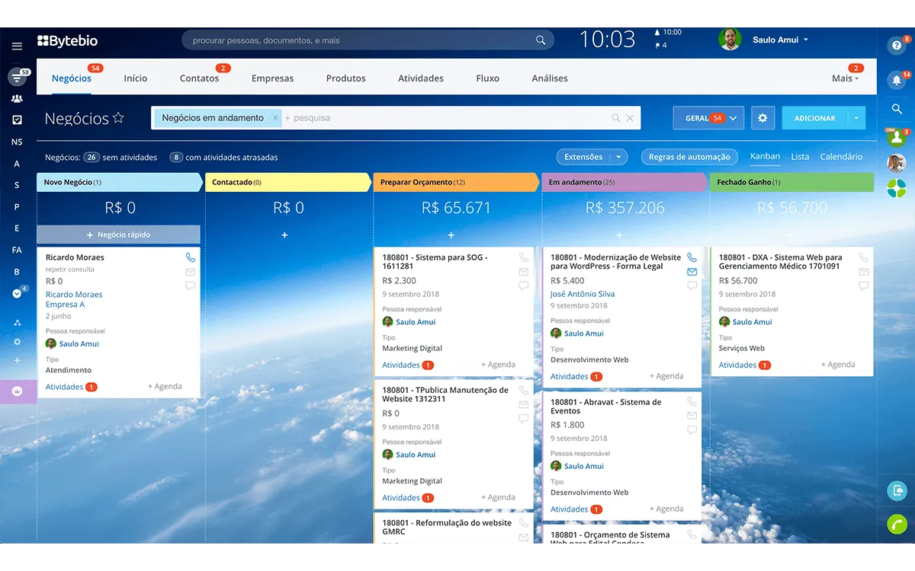Filter the 8 com atividades atrasadas
Screen dimensions: 915x571
click(176, 158)
